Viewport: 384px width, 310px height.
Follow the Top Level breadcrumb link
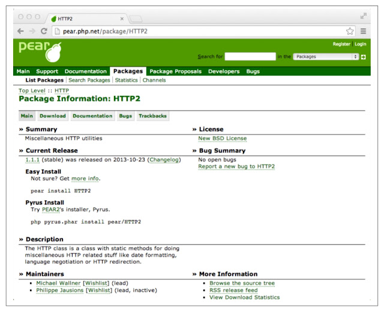32,91
